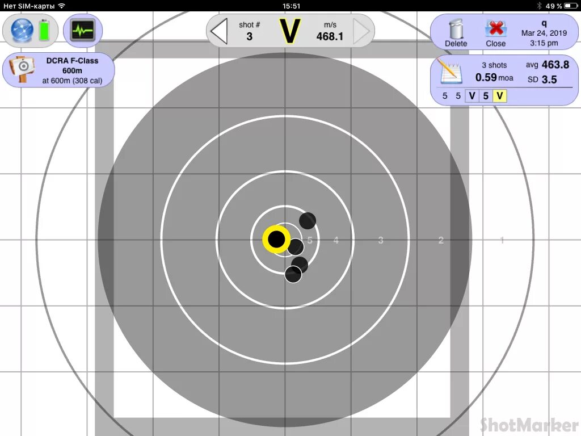Screen dimensions: 581x436
Task: Tap the 468.1 m/s velocity reading
Action: 330,31
